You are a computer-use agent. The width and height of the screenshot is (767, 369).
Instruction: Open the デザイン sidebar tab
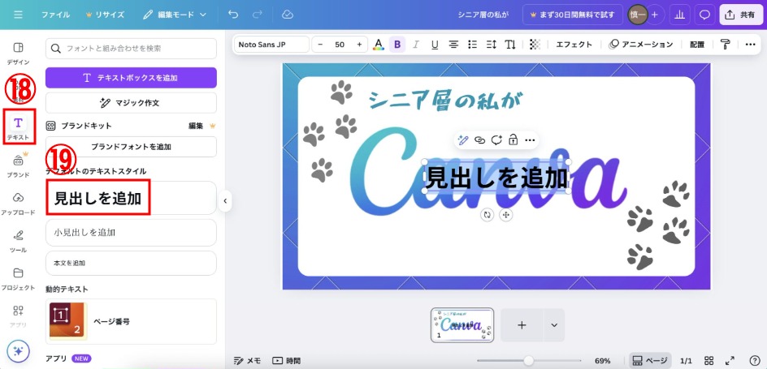tap(18, 54)
